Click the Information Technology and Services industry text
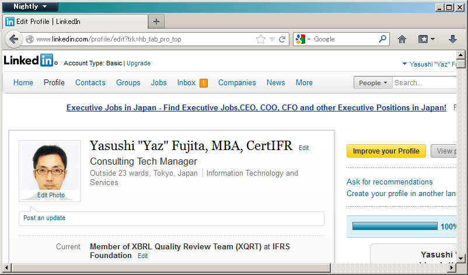Viewport: 468px width, 275px height. pyautogui.click(x=194, y=177)
